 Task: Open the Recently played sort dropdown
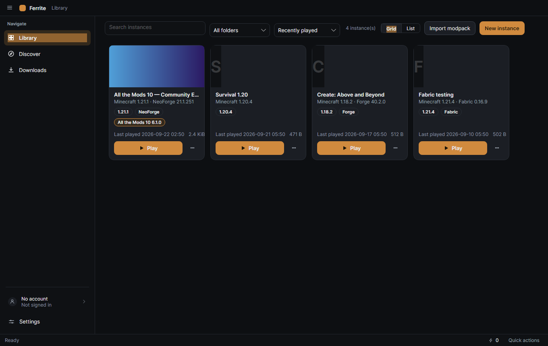[307, 30]
